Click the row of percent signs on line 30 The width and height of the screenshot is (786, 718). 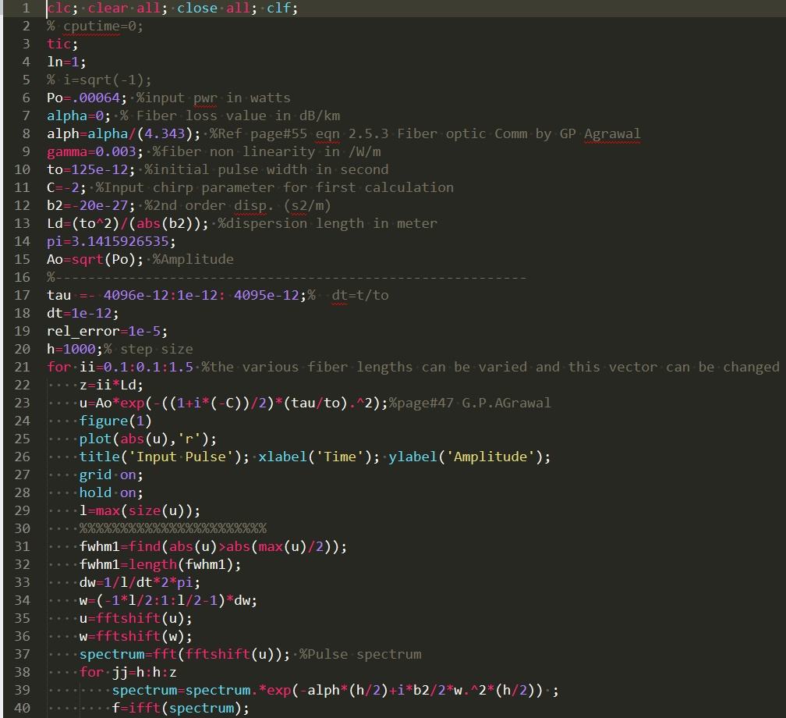[x=173, y=529]
